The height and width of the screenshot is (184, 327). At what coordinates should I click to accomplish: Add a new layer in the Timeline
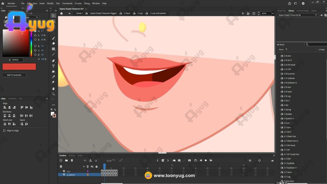(61, 161)
